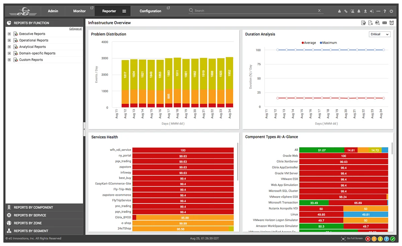402x246 pixels.
Task: Open the three-dots more options icon
Action: [x=379, y=11]
